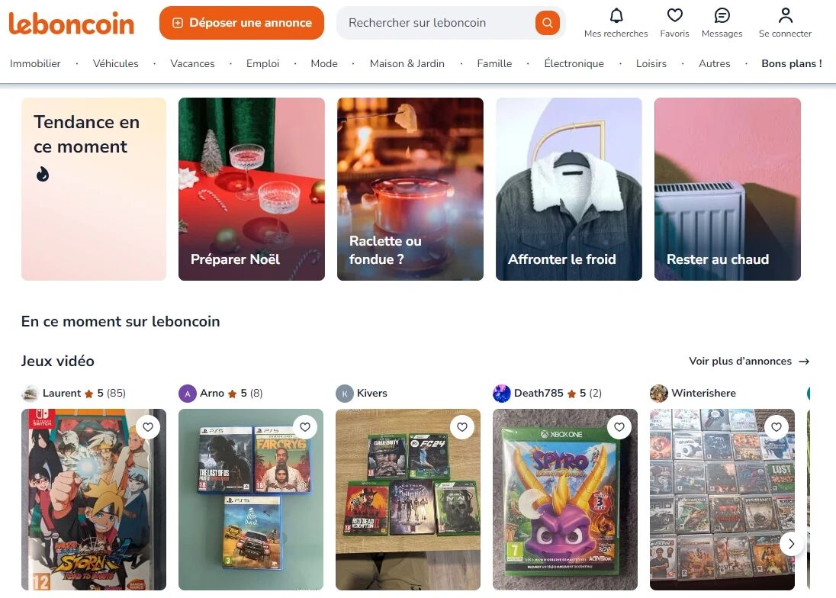The height and width of the screenshot is (598, 836).
Task: Show next video game listings arrow
Action: (791, 544)
